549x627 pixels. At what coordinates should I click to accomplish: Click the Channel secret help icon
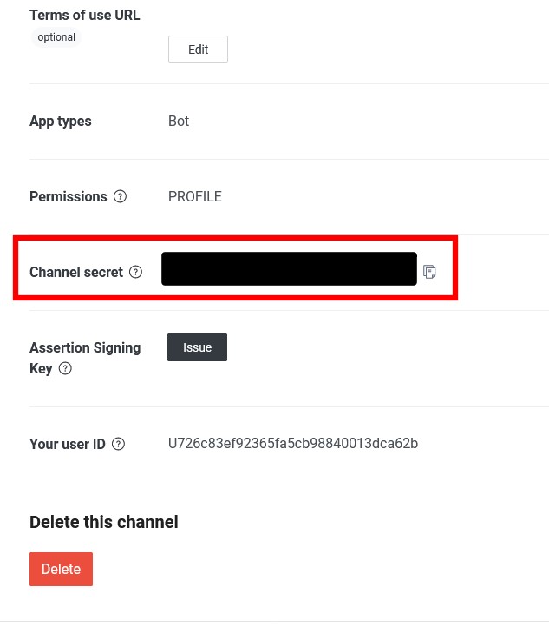click(136, 272)
